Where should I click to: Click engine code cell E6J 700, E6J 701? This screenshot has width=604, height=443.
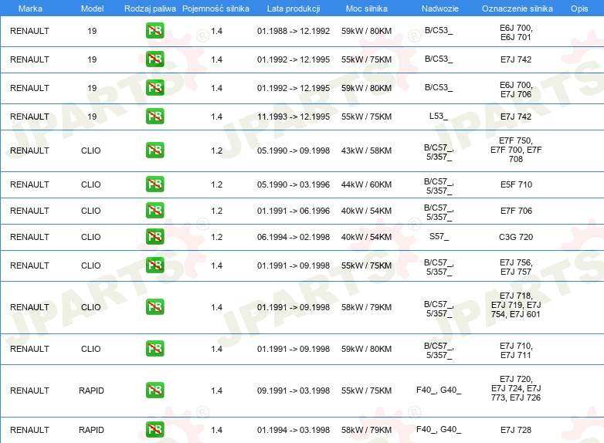point(516,32)
